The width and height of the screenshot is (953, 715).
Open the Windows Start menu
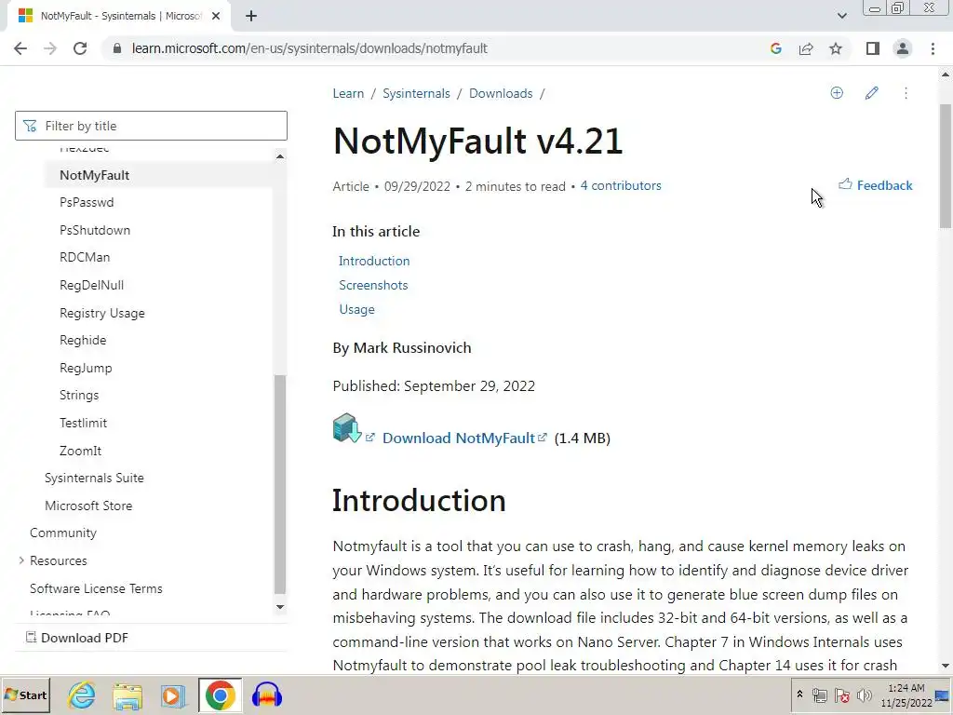(x=25, y=695)
